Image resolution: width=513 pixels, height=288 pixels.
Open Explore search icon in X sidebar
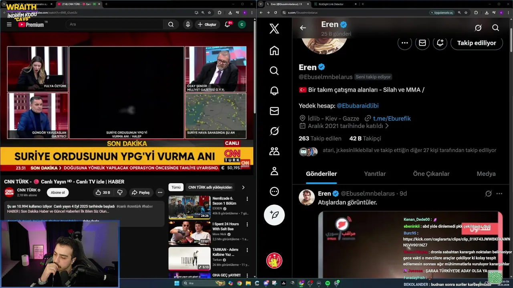[x=274, y=70]
